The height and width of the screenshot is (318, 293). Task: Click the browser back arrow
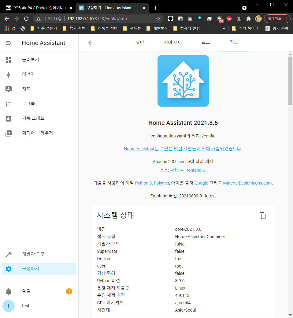pyautogui.click(x=7, y=19)
